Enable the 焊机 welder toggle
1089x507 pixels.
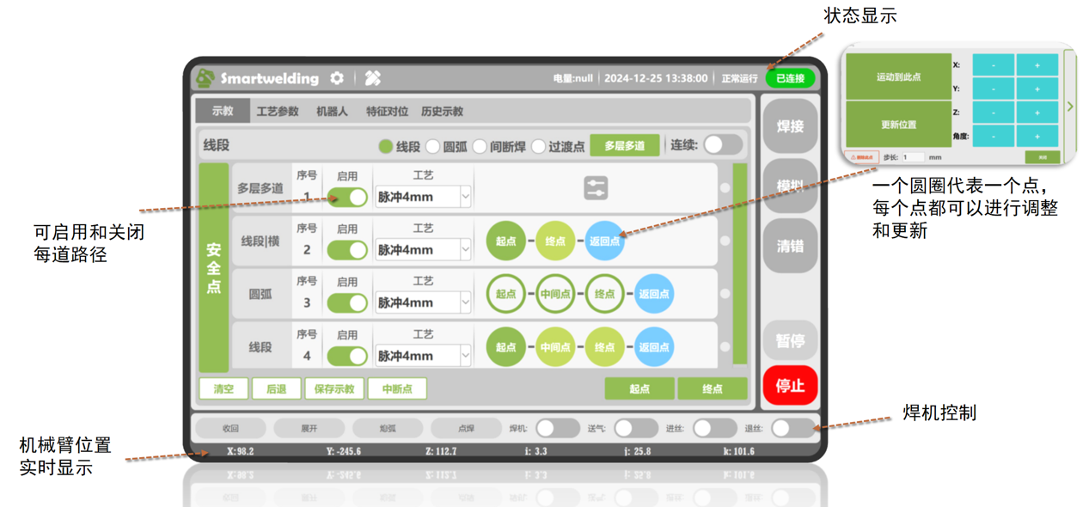(x=557, y=428)
